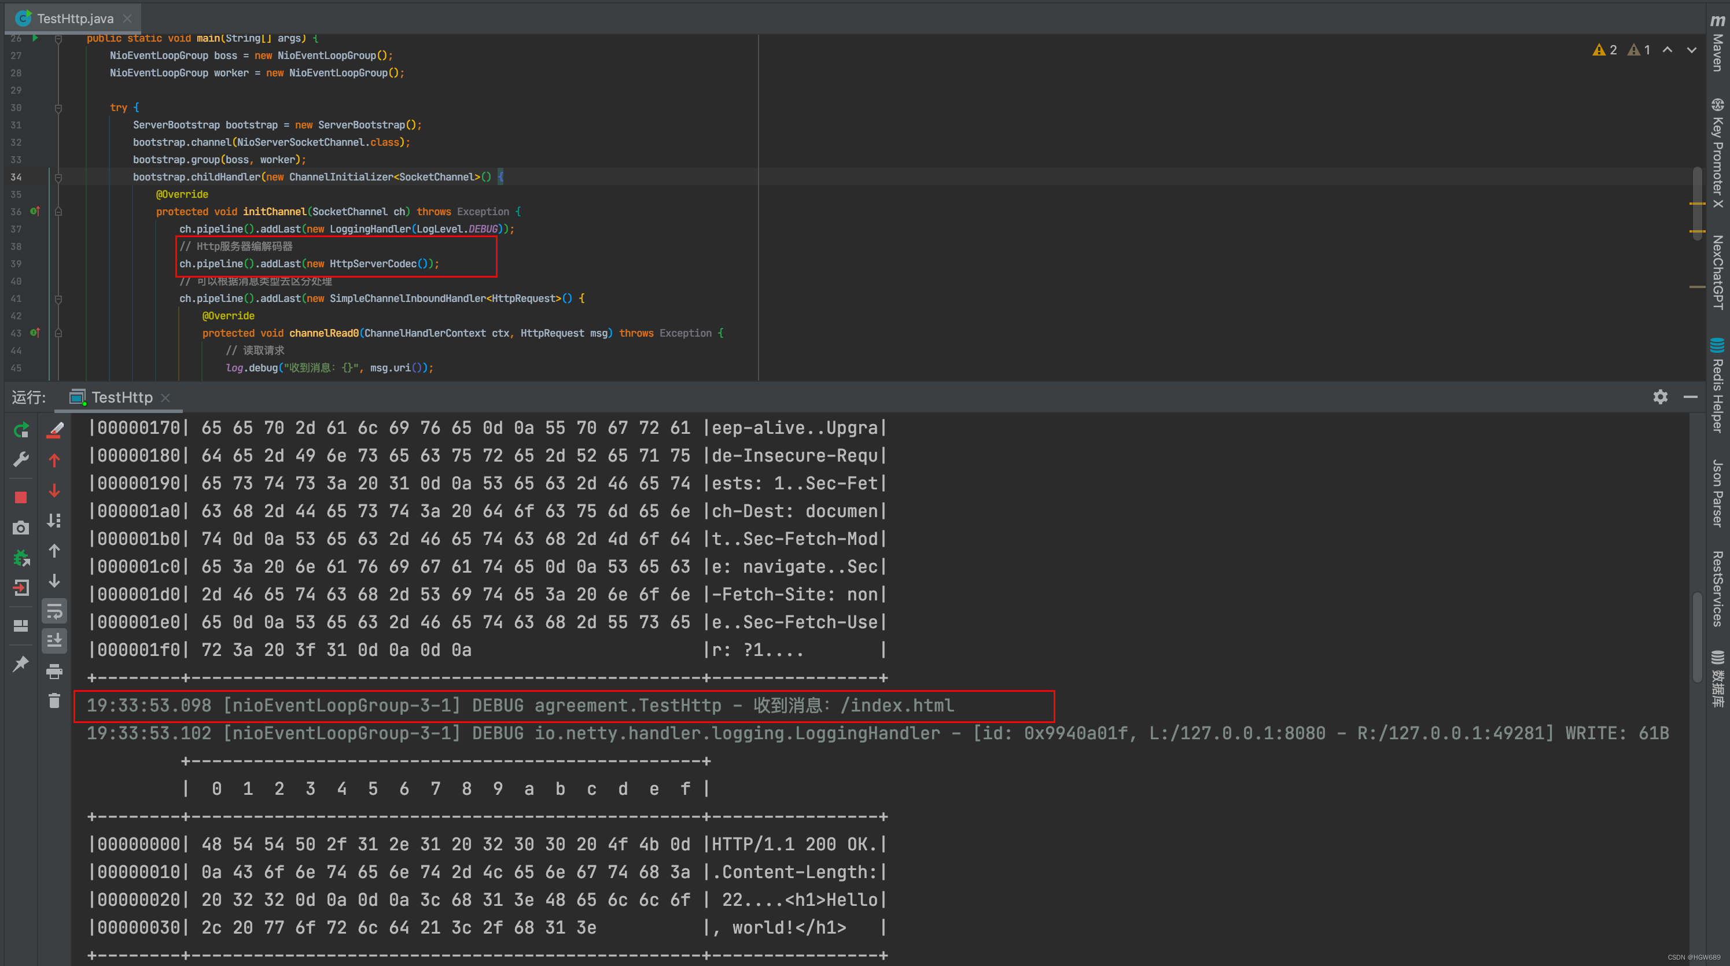Rerun the TestHttp run configuration
The height and width of the screenshot is (966, 1730).
pos(21,430)
